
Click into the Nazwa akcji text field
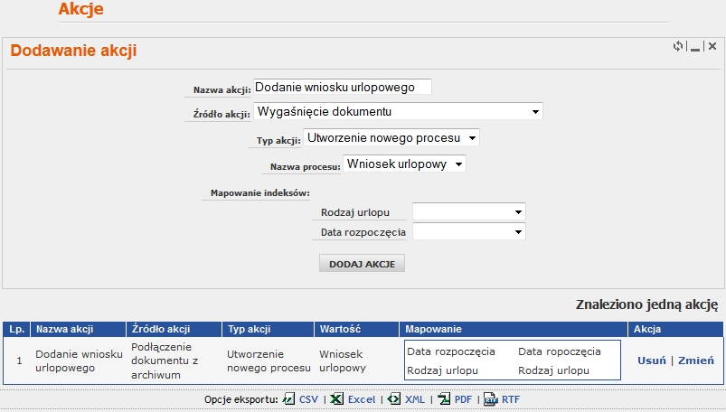pos(343,87)
